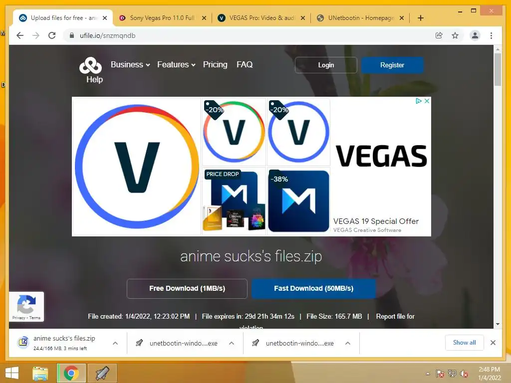The height and width of the screenshot is (383, 511).
Task: Open options for second unetbootin download
Action: point(348,343)
